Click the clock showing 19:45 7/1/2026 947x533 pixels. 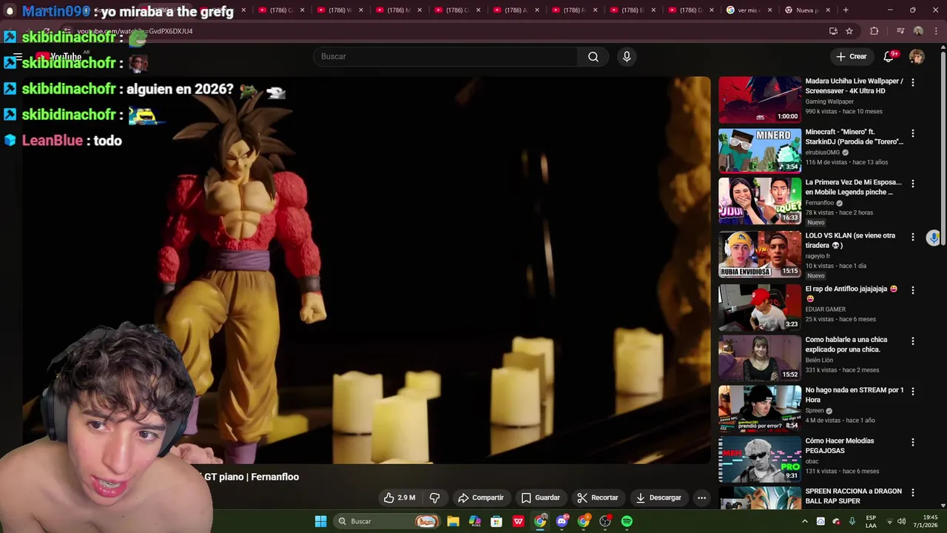[926, 521]
